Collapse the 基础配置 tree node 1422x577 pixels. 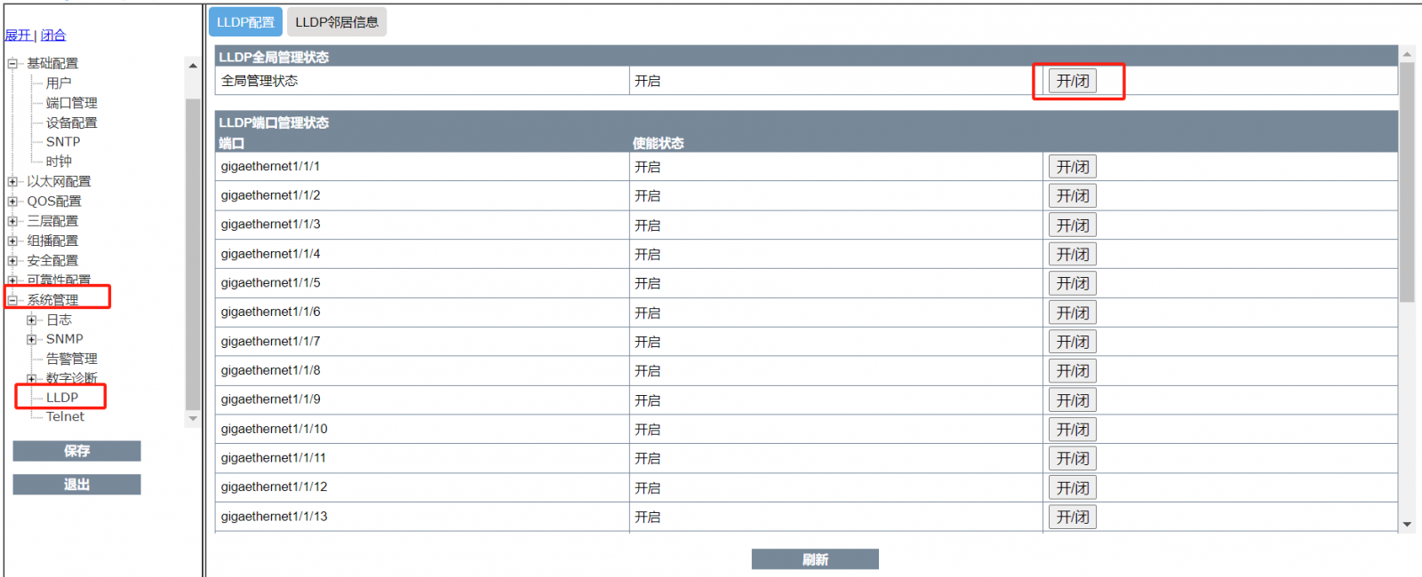pyautogui.click(x=12, y=64)
